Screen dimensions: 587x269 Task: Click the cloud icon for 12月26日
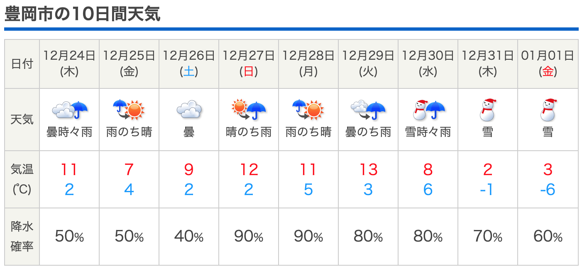click(x=189, y=110)
